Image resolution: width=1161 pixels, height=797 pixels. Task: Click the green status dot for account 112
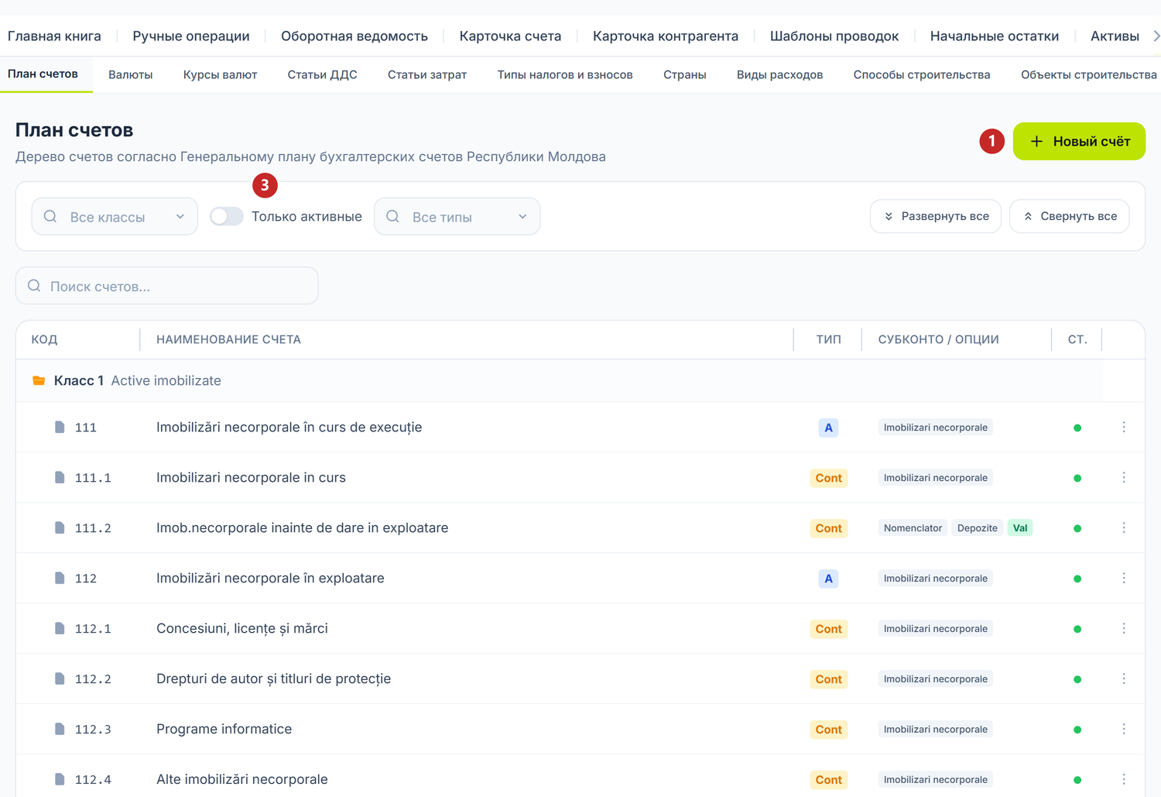pos(1077,579)
